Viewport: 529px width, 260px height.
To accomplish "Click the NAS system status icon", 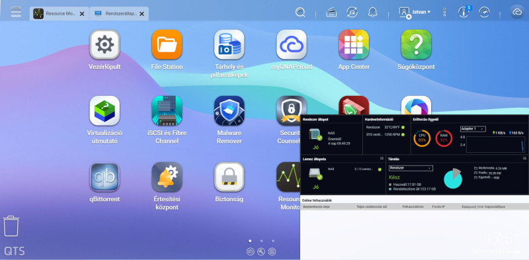I will pyautogui.click(x=315, y=134).
